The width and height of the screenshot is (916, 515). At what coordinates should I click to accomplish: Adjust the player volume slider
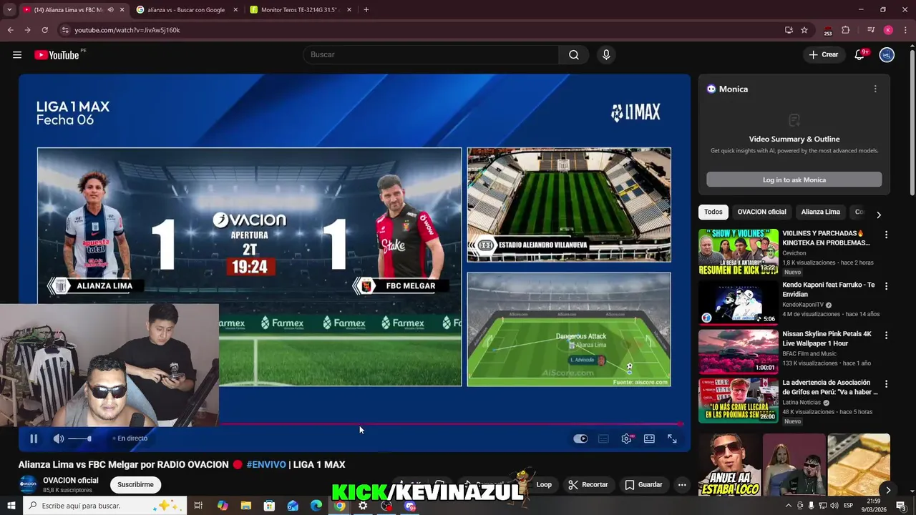[79, 438]
